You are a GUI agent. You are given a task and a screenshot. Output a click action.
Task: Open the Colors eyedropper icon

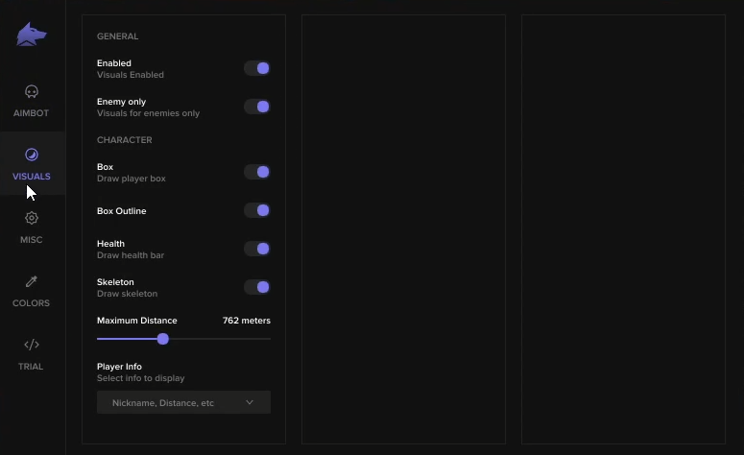(x=31, y=281)
